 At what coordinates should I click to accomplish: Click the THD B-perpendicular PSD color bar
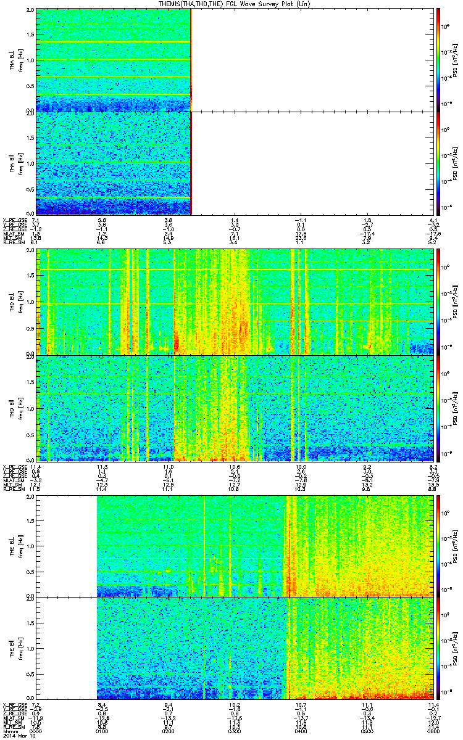coord(438,301)
